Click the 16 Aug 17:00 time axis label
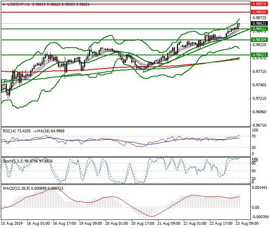269x228 pixels. 64,224
